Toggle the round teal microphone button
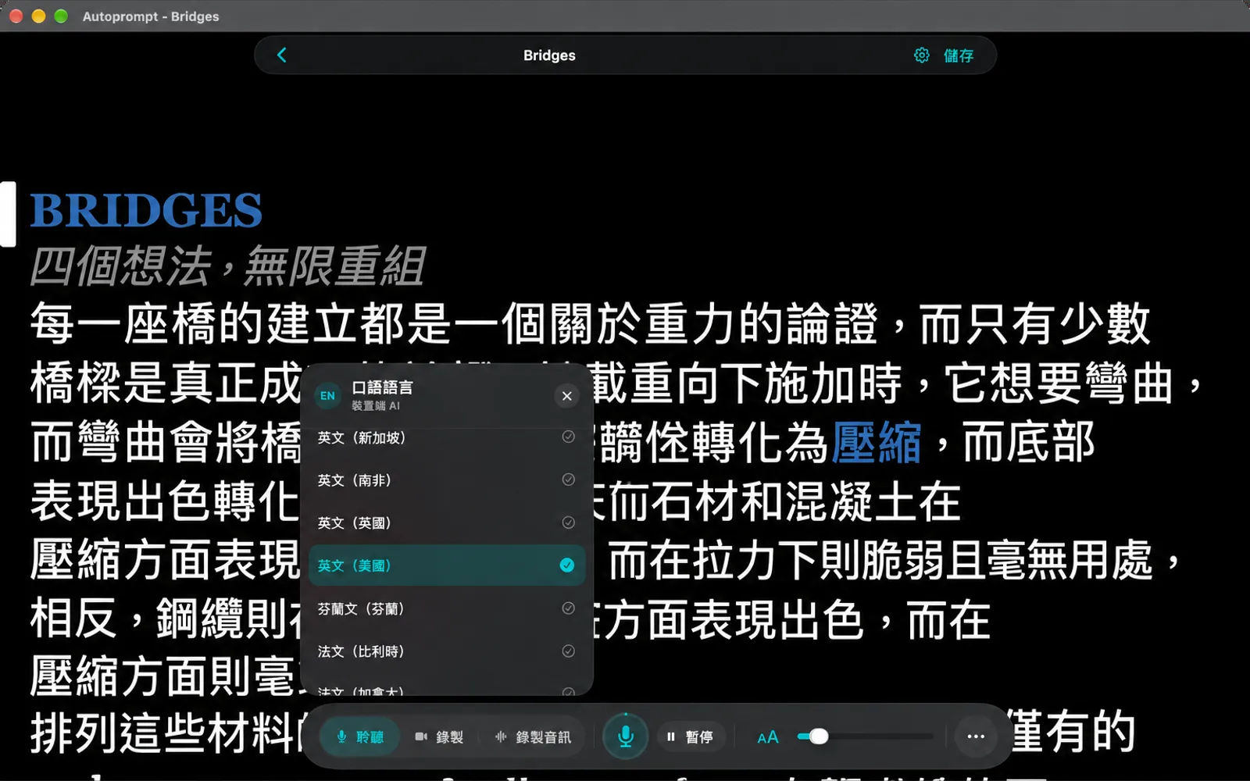This screenshot has width=1250, height=781. click(x=625, y=736)
